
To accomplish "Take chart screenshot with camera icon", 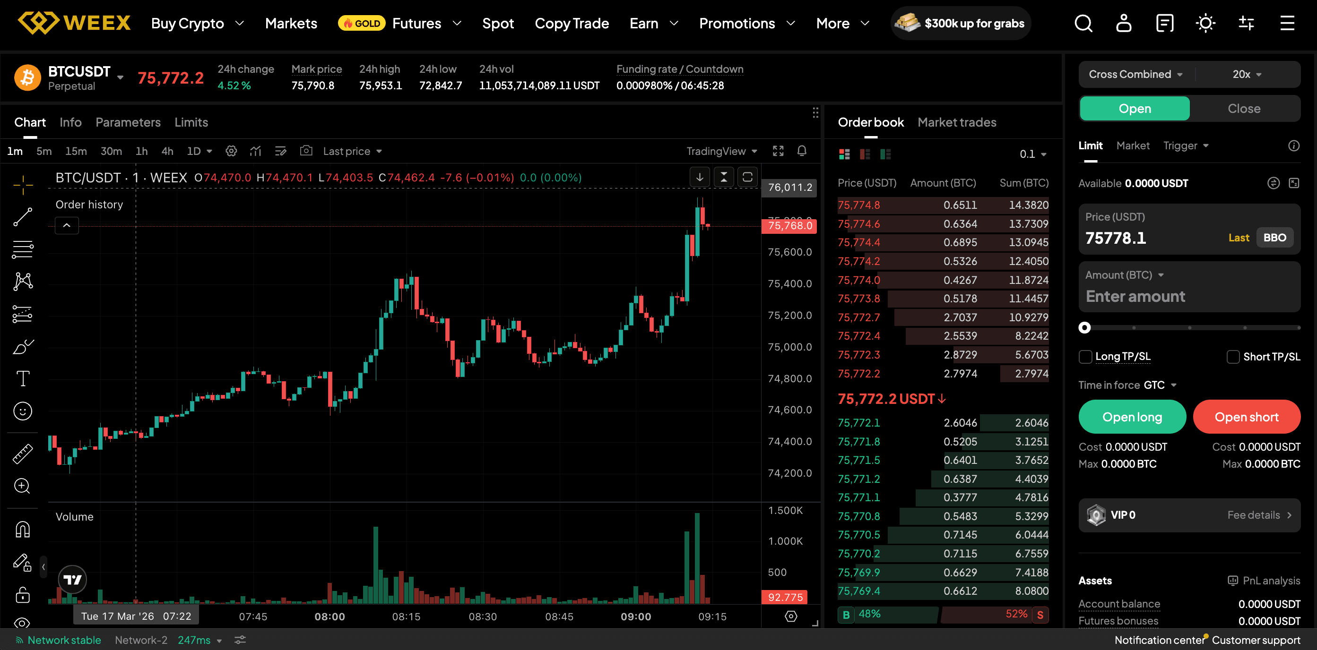I will tap(306, 151).
